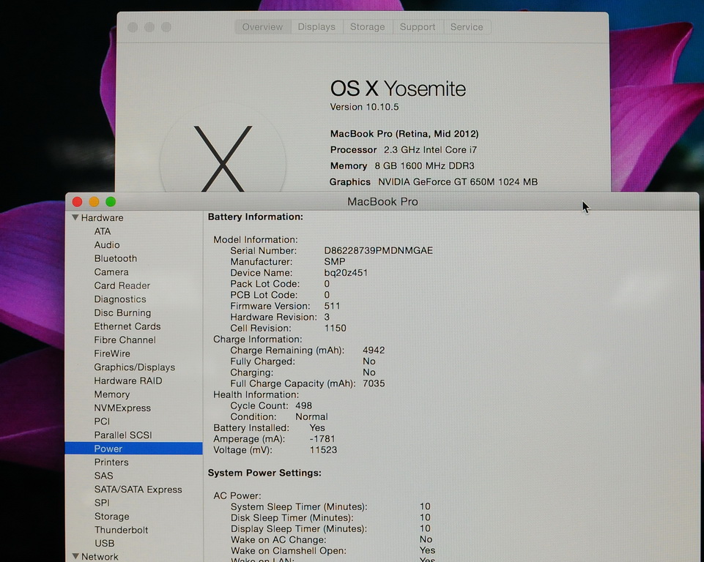Select Thunderbolt in the sidebar

(121, 530)
